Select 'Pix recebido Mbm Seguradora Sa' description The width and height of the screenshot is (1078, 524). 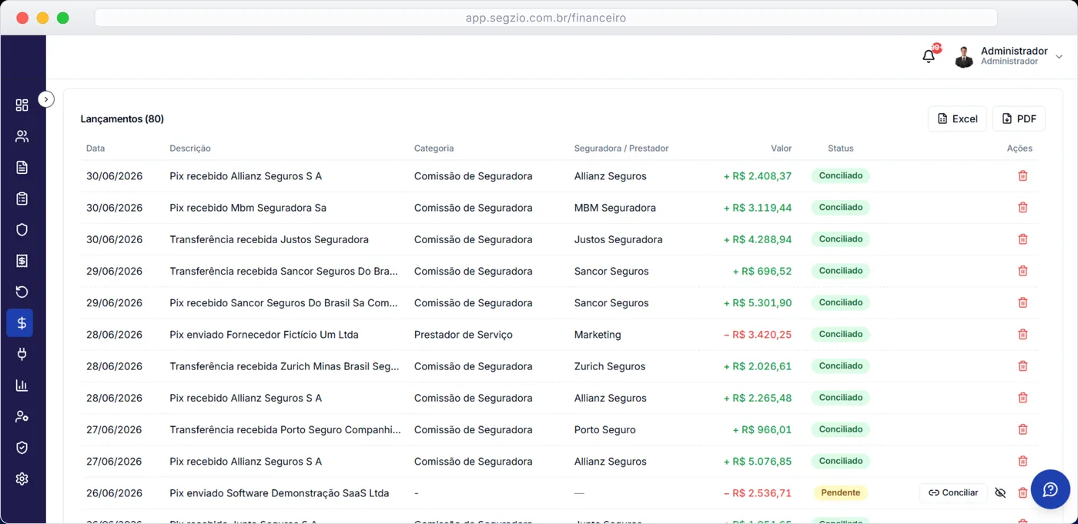(248, 208)
